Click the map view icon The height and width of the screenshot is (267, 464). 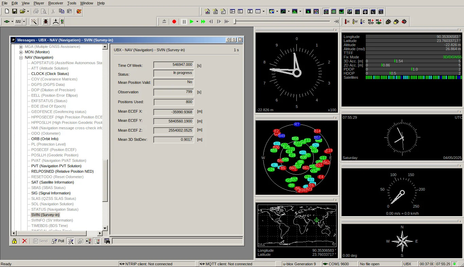pos(271,11)
